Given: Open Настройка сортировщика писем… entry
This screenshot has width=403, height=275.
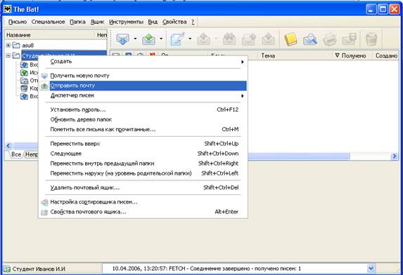Looking at the screenshot, I should pyautogui.click(x=143, y=202).
